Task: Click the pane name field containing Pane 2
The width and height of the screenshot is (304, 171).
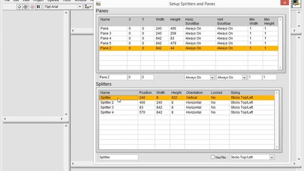Action: click(x=113, y=77)
